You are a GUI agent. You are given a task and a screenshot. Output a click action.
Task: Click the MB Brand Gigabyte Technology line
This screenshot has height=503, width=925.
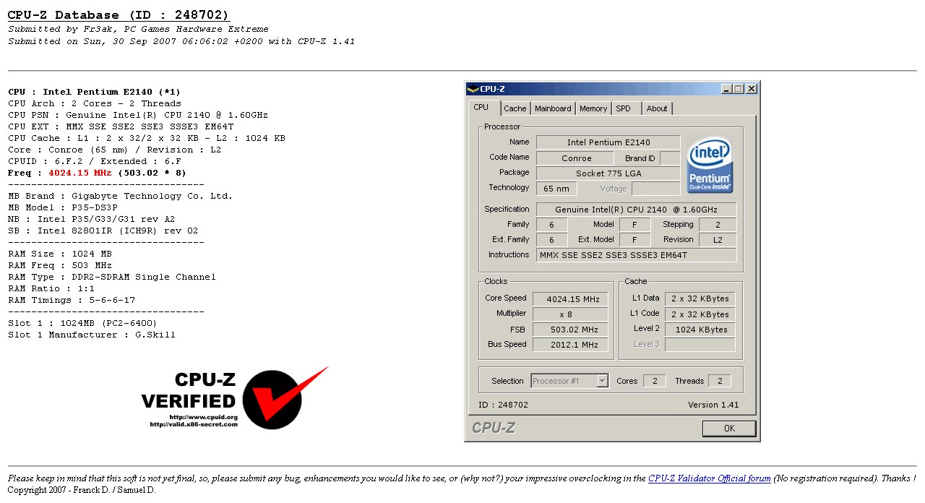click(120, 196)
